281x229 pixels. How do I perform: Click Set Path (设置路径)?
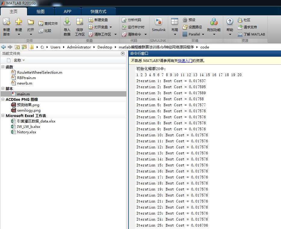pyautogui.click(x=192, y=27)
